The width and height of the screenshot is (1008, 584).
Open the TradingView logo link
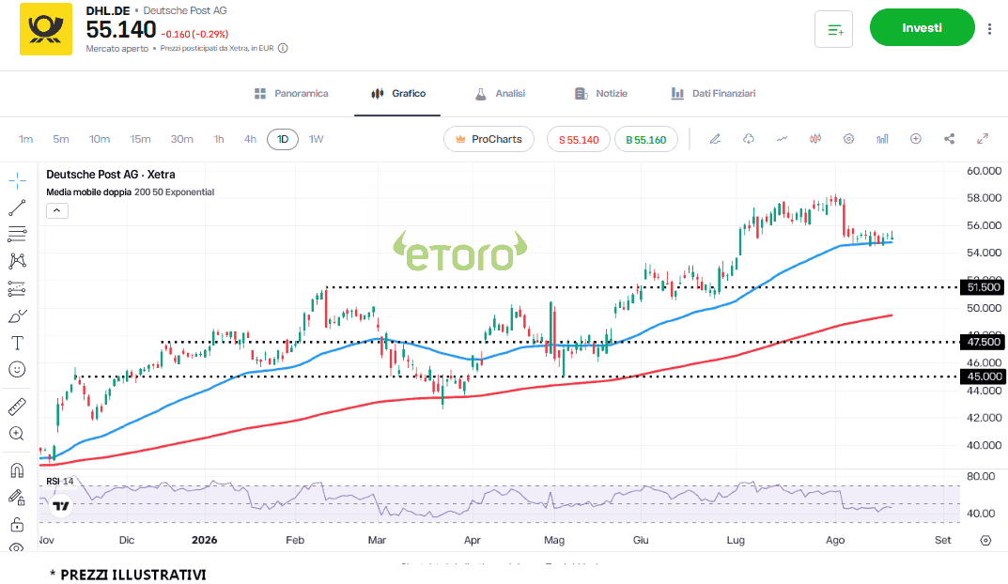[61, 506]
